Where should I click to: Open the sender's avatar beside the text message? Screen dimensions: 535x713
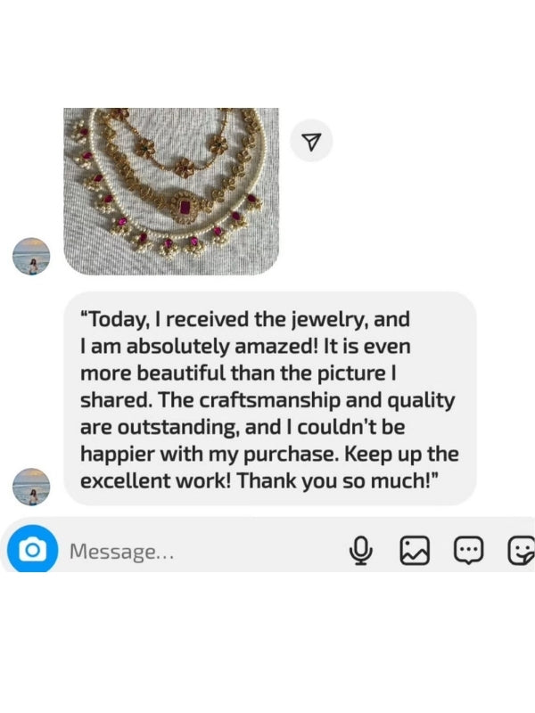pos(32,488)
